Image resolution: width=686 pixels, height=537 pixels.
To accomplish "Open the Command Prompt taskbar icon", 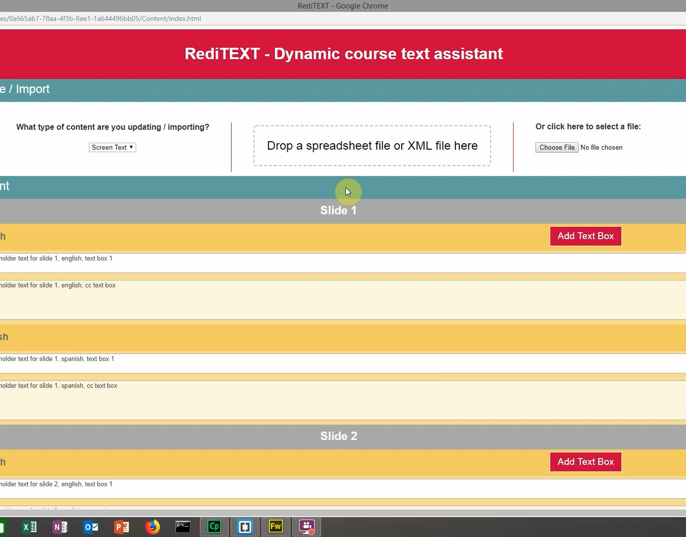I will 183,527.
